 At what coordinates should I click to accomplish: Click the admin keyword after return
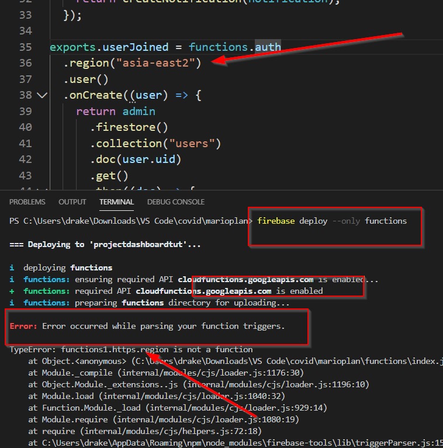coord(139,111)
